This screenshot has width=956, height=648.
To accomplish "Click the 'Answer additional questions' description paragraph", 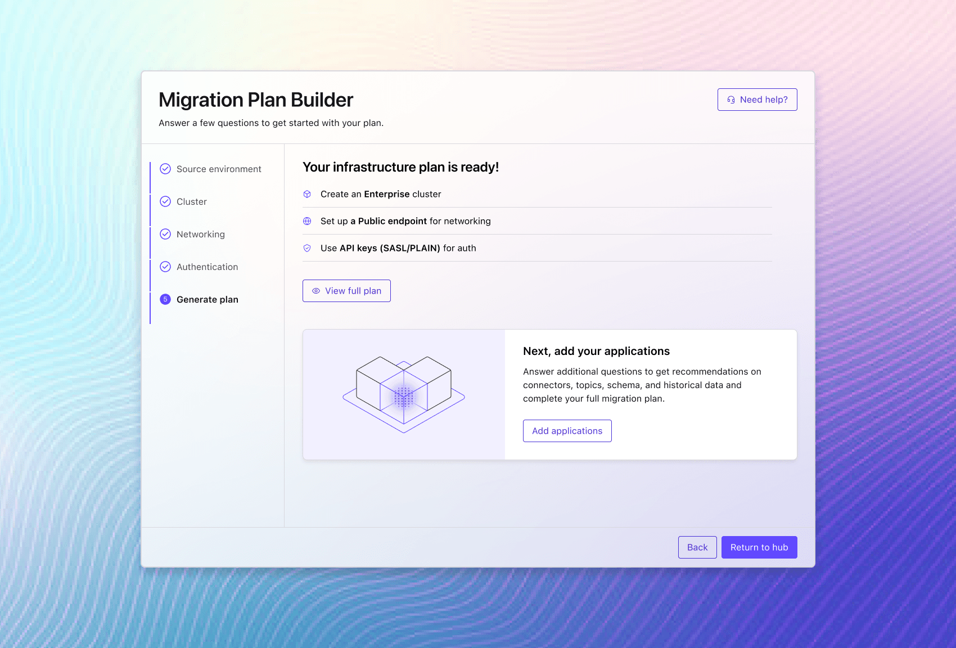I will (x=642, y=385).
